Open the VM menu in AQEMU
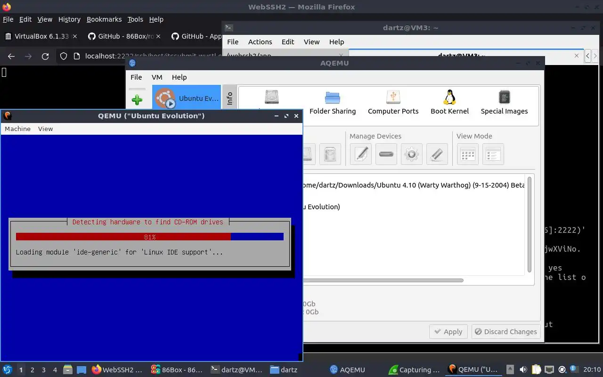Screen dimensions: 603x377 157,77
